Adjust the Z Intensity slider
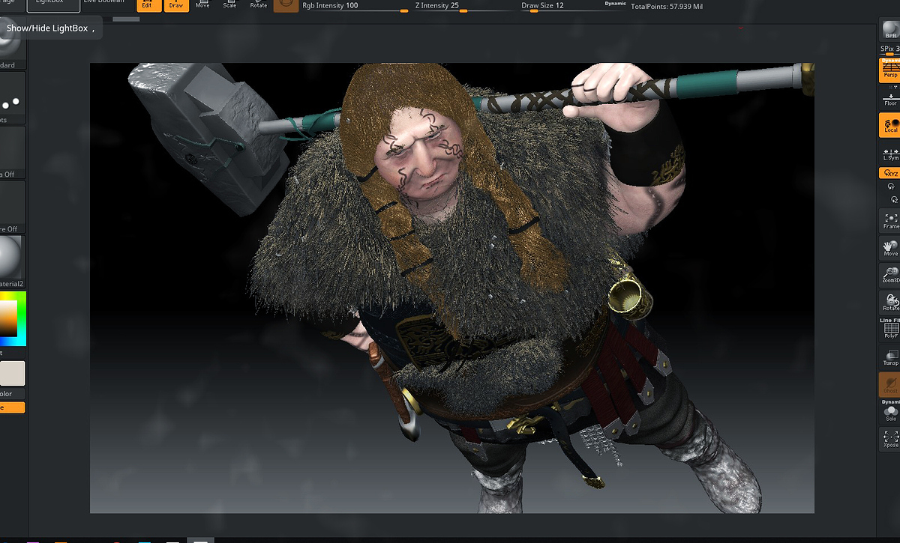900x543 pixels. (x=464, y=7)
